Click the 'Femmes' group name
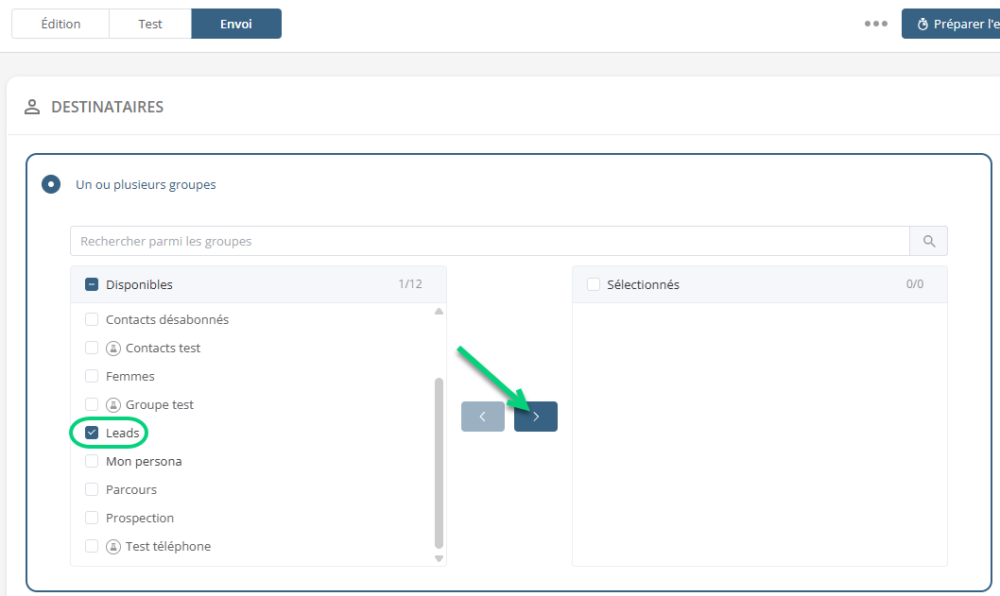 [x=130, y=376]
